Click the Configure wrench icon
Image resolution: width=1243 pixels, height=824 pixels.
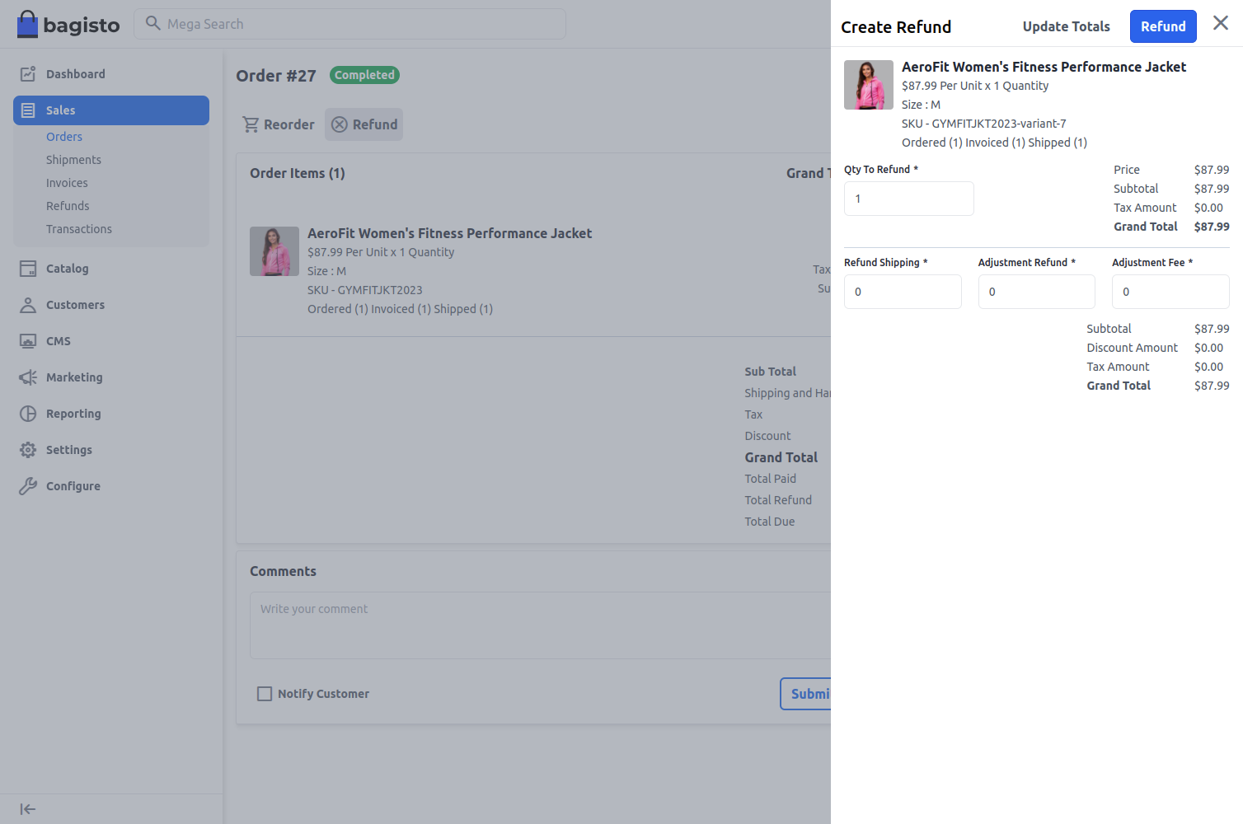(28, 486)
